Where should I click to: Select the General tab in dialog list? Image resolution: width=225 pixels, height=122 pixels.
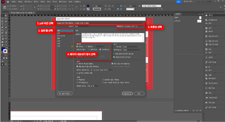[x=65, y=31]
